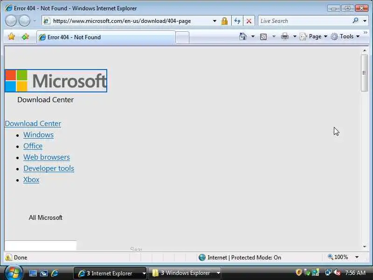Image resolution: width=373 pixels, height=280 pixels.
Task: Click the vertical scrollbar thumb
Action: click(364, 73)
